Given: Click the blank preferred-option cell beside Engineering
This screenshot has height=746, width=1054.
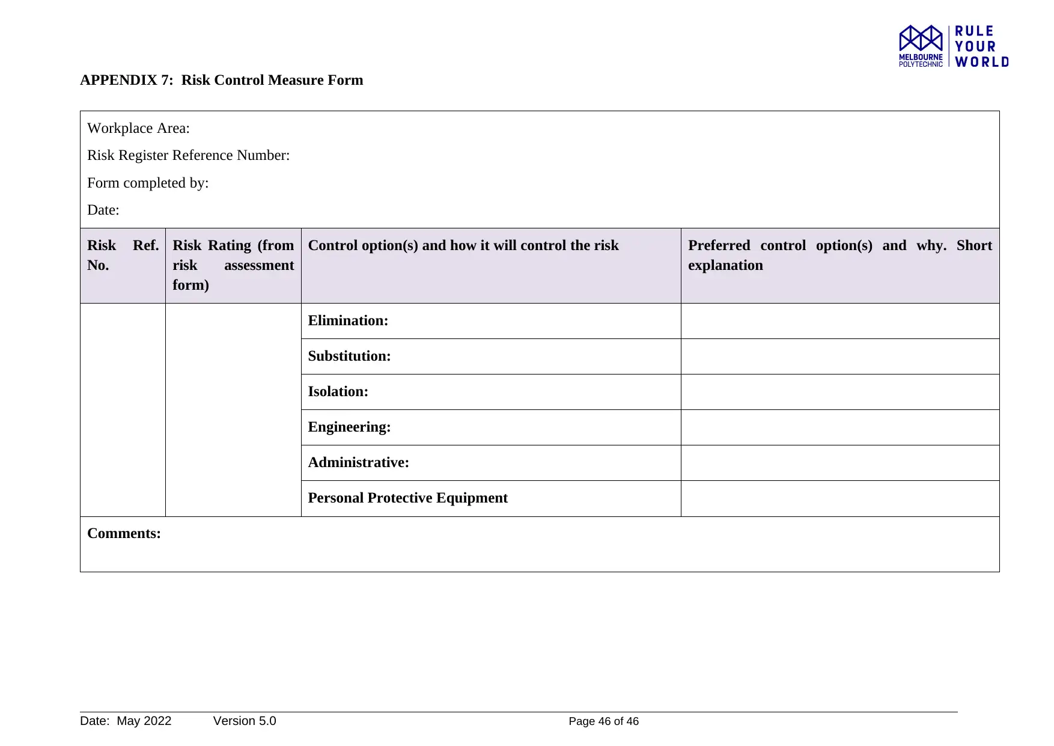Looking at the screenshot, I should coord(840,427).
